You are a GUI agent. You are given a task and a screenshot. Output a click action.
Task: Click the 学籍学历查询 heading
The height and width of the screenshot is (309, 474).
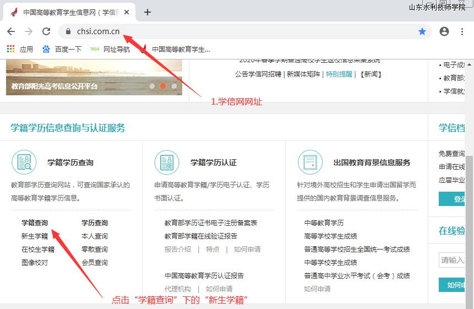point(70,162)
